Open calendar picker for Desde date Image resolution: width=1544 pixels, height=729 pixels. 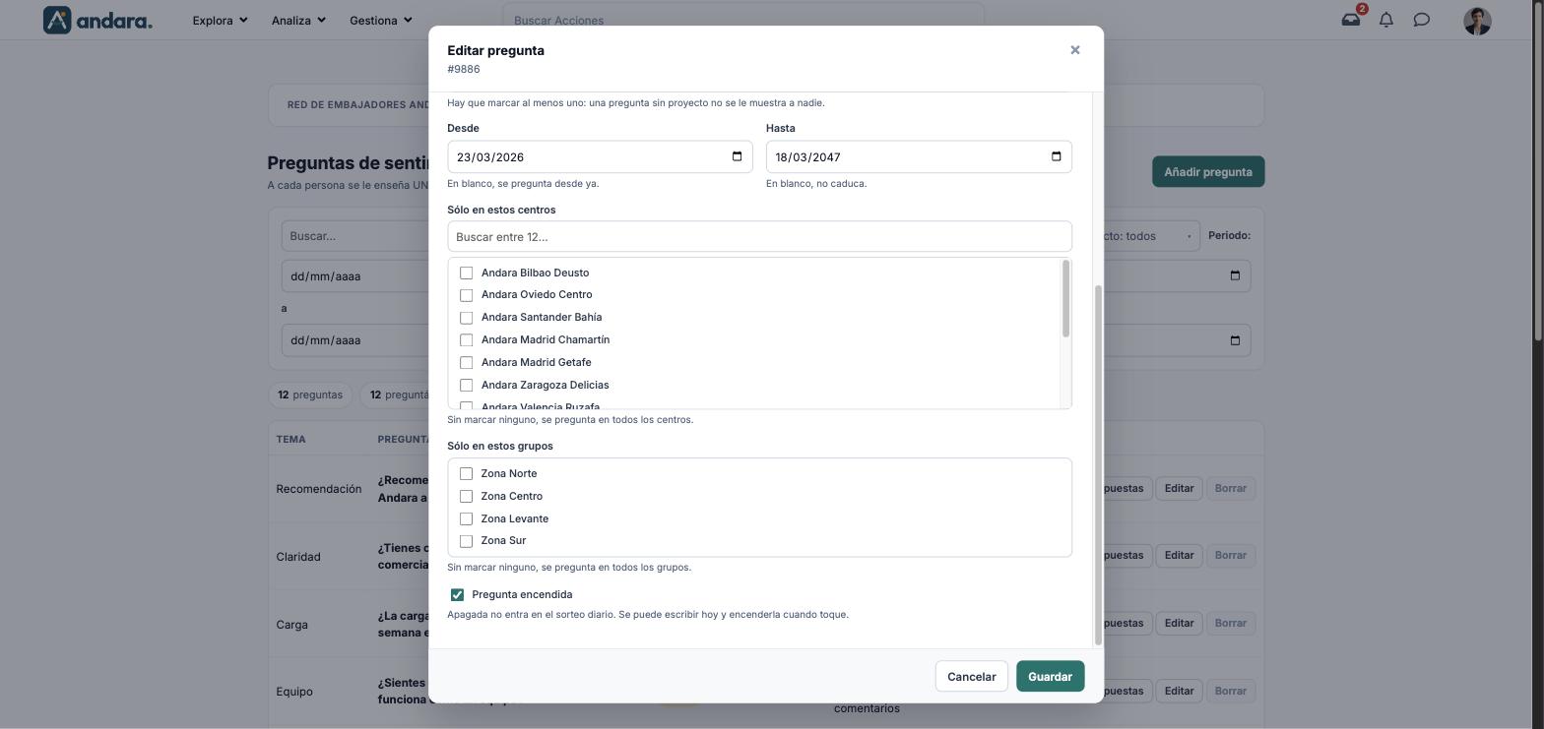(738, 156)
